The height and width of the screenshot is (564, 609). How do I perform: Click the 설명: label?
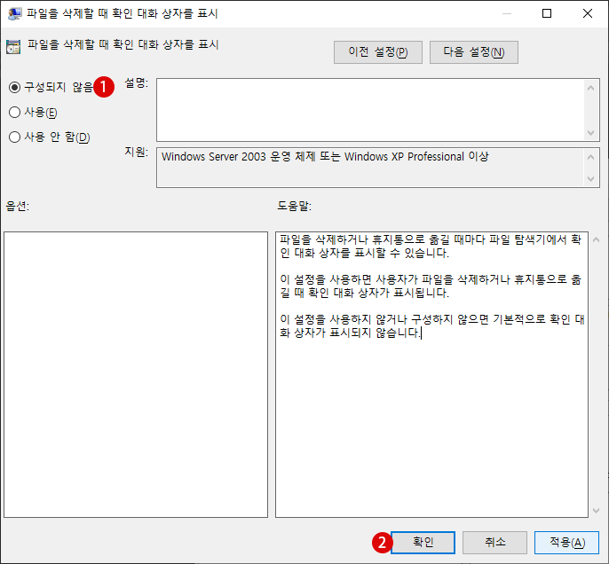(136, 82)
